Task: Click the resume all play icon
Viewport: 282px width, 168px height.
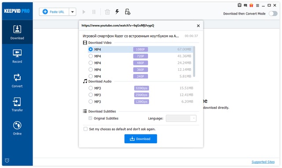Action: [x=84, y=12]
